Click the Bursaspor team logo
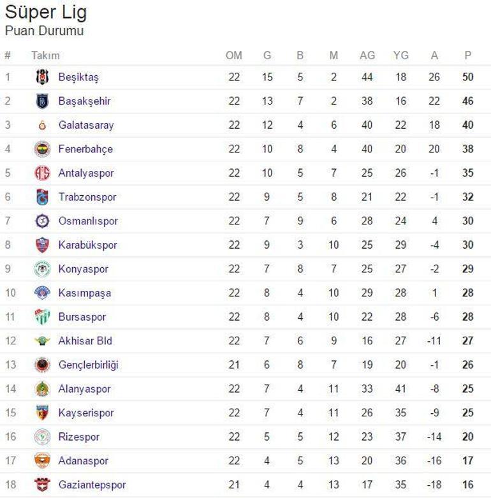Viewport: 491px width, 498px height. pyautogui.click(x=42, y=317)
